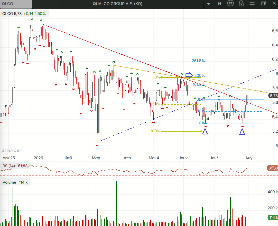Click the restore window icon
The width and height of the screenshot is (278, 226).
(263, 3)
